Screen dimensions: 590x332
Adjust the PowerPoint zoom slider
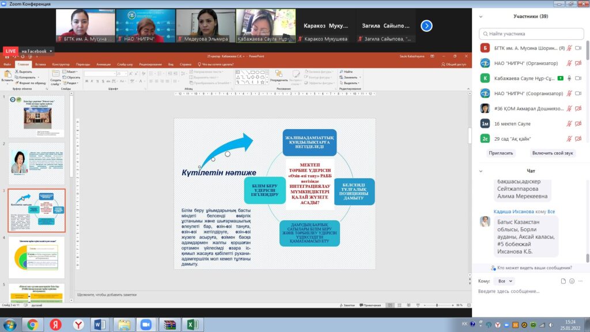pos(437,305)
